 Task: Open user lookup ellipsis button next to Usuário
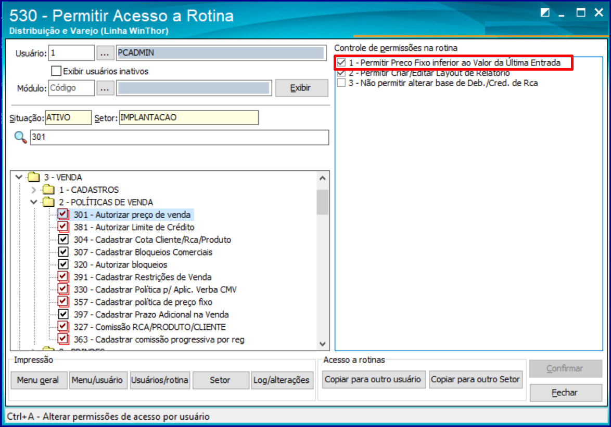coord(105,53)
